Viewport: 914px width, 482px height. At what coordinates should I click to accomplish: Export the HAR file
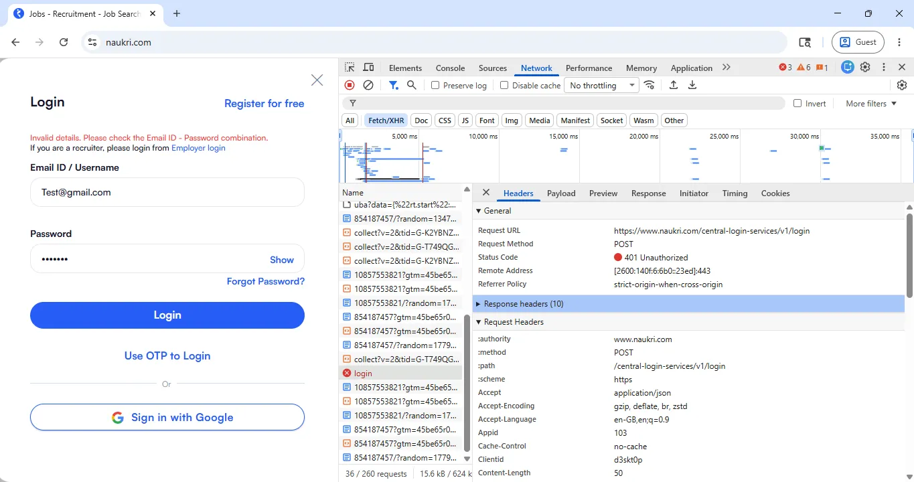click(692, 85)
